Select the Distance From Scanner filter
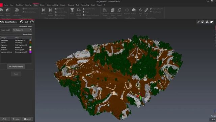This screenshot has height=122, width=216. click(91, 15)
